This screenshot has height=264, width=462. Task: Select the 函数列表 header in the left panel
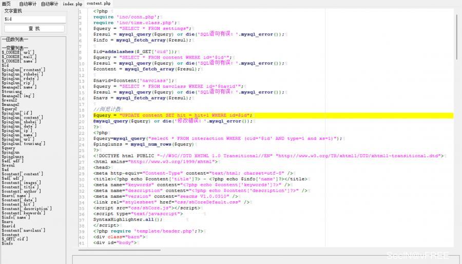pos(15,39)
